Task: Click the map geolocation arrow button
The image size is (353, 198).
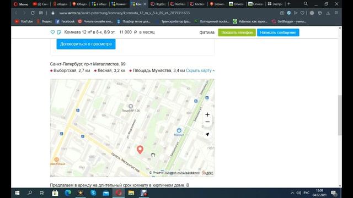Action: pos(207,134)
